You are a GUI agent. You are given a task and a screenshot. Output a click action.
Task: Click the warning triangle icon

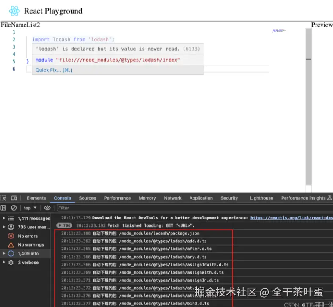pyautogui.click(x=11, y=245)
